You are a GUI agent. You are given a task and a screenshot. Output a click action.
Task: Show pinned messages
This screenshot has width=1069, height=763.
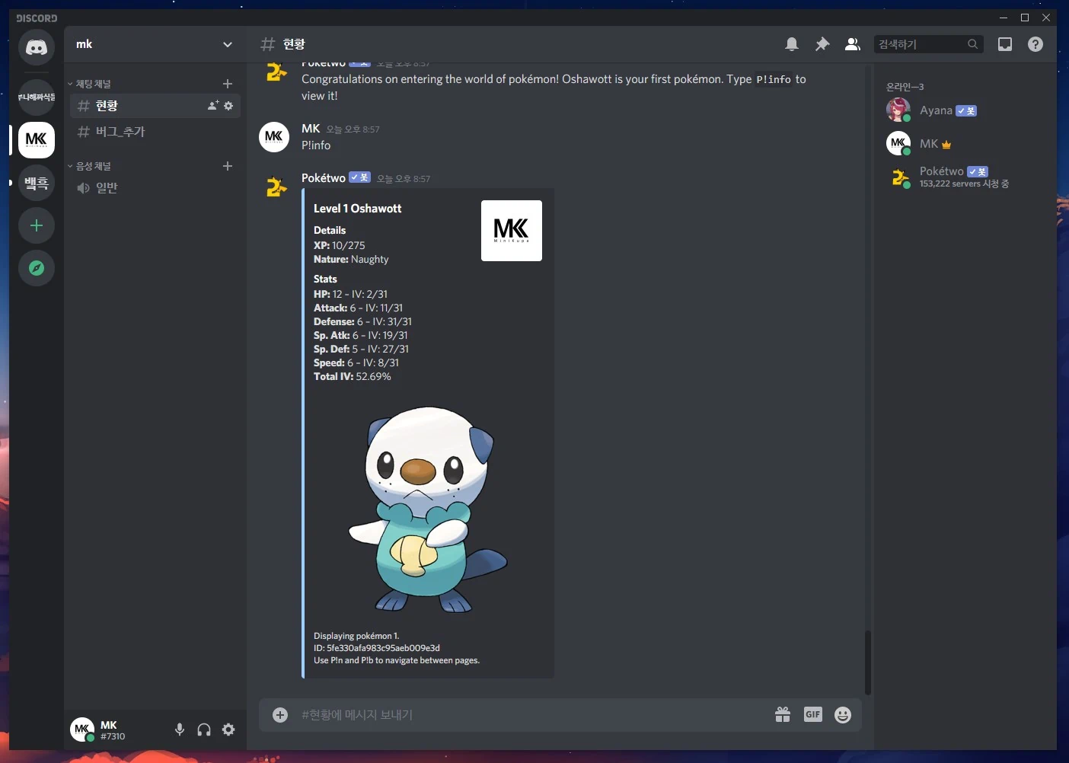click(x=822, y=44)
